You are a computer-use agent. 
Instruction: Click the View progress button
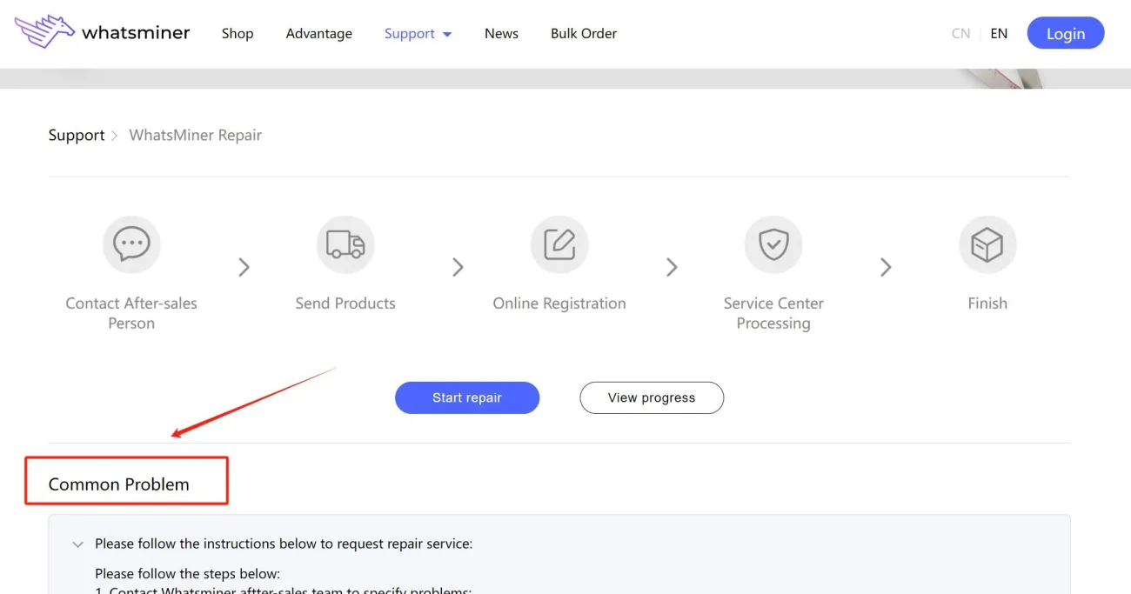point(652,397)
